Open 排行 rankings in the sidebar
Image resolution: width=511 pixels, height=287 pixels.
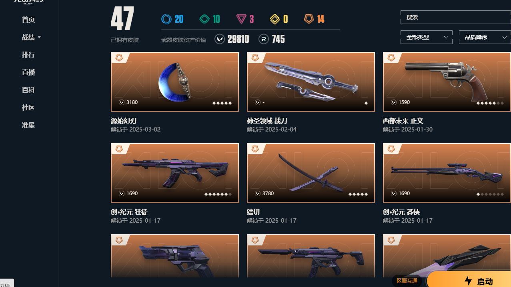point(28,55)
